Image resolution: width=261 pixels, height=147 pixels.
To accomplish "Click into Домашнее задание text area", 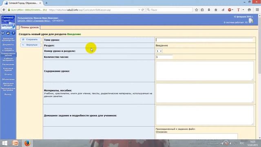I will [205, 115].
